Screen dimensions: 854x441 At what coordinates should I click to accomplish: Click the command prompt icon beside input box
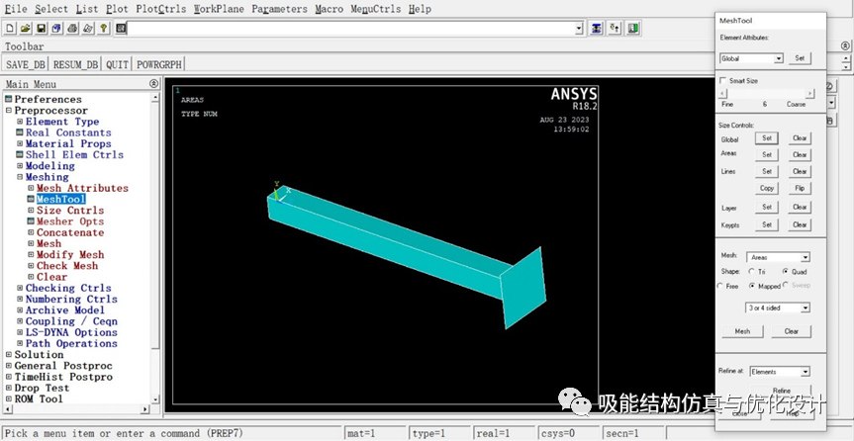coord(121,29)
